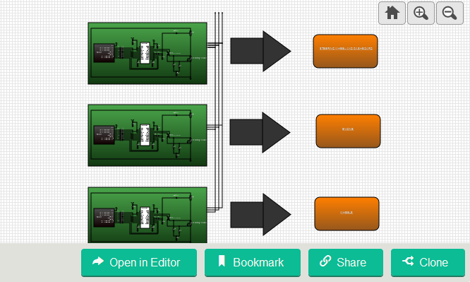Screen dimensions: 470x282
Task: Select the orange Wheels block
Action: coord(347,213)
